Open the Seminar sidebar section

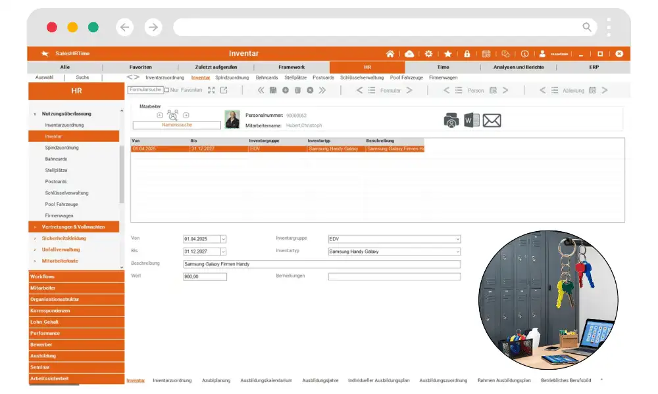76,367
